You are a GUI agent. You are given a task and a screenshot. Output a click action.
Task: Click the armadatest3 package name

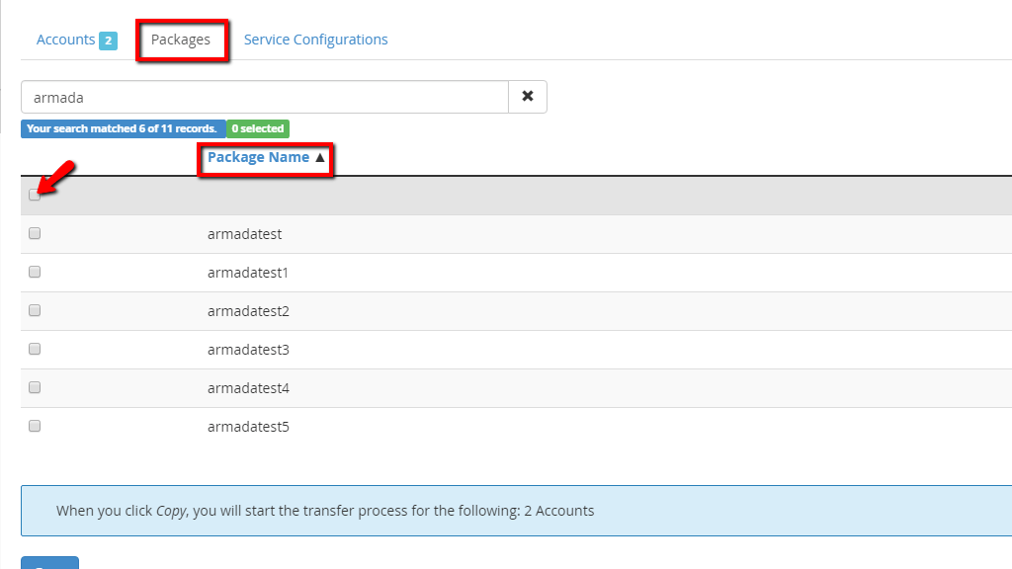(x=248, y=350)
